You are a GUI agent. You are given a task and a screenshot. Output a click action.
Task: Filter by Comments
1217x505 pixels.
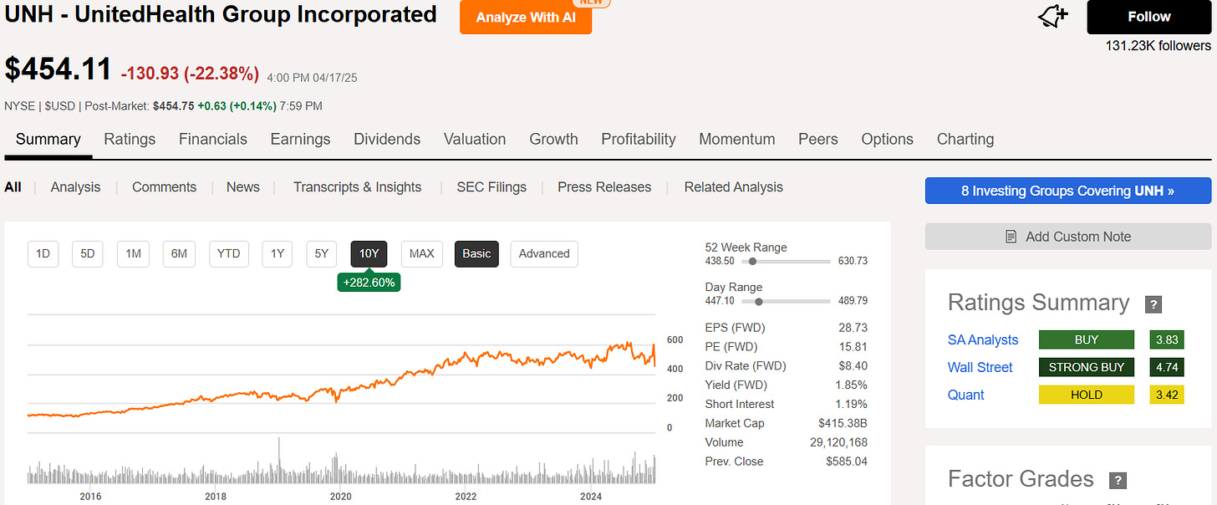(x=164, y=187)
